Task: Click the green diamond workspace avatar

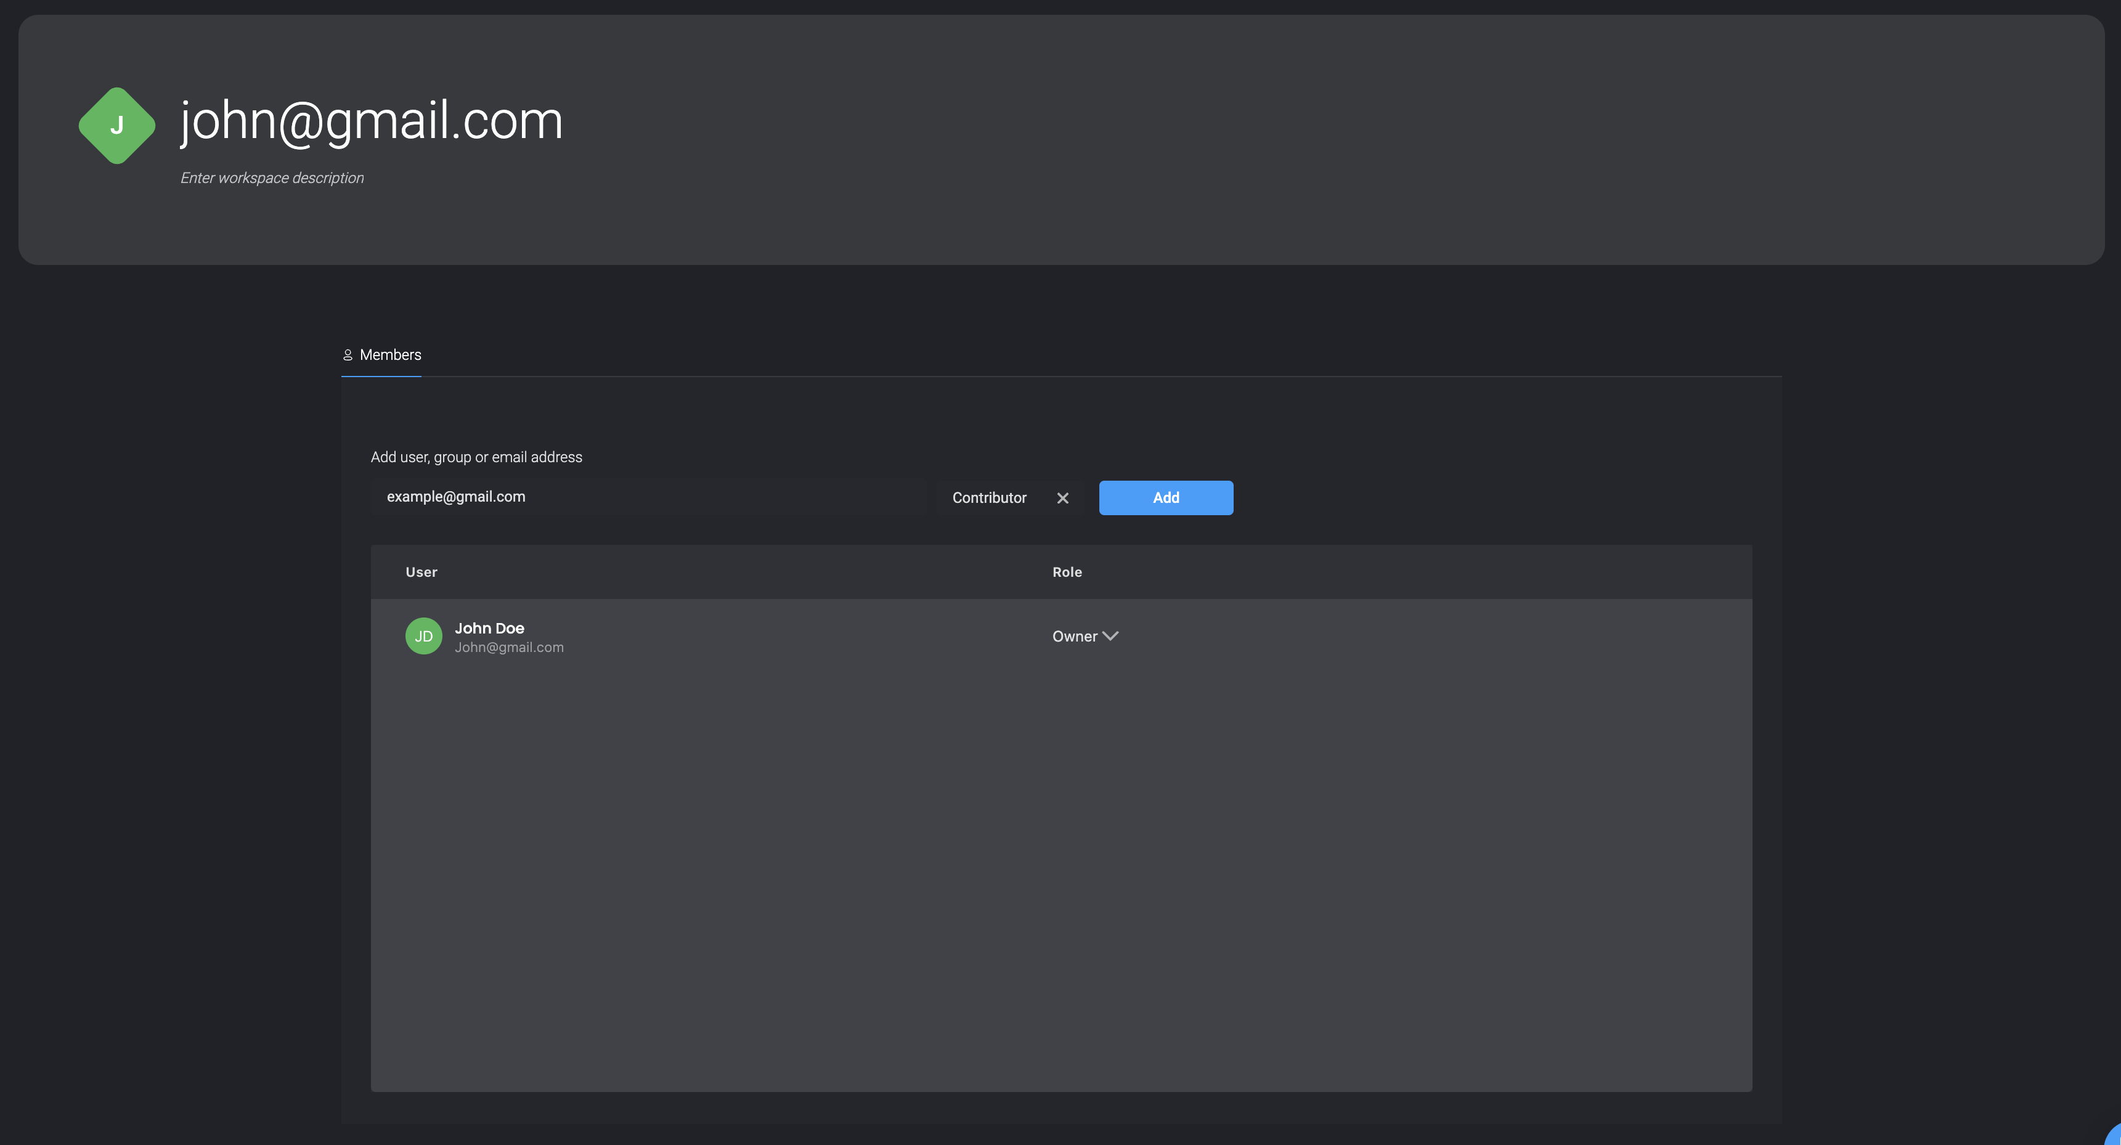Action: point(117,126)
